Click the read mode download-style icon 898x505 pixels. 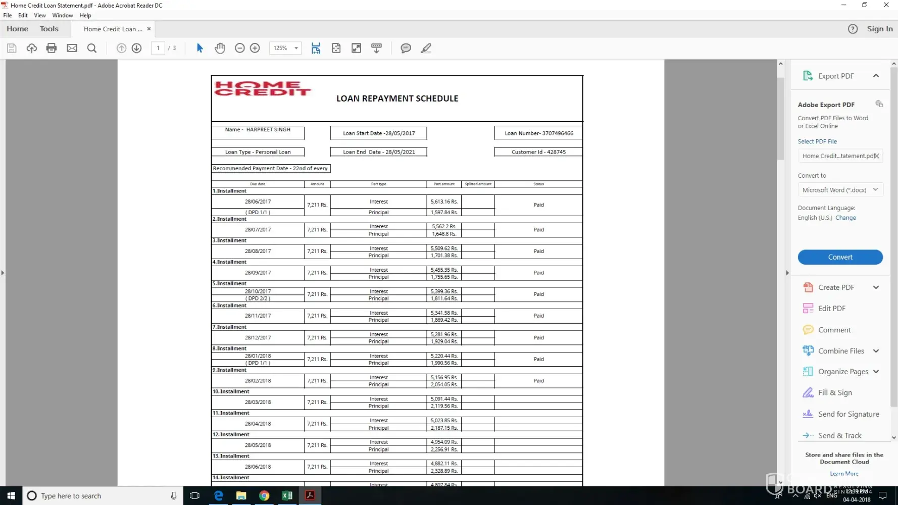pyautogui.click(x=376, y=48)
